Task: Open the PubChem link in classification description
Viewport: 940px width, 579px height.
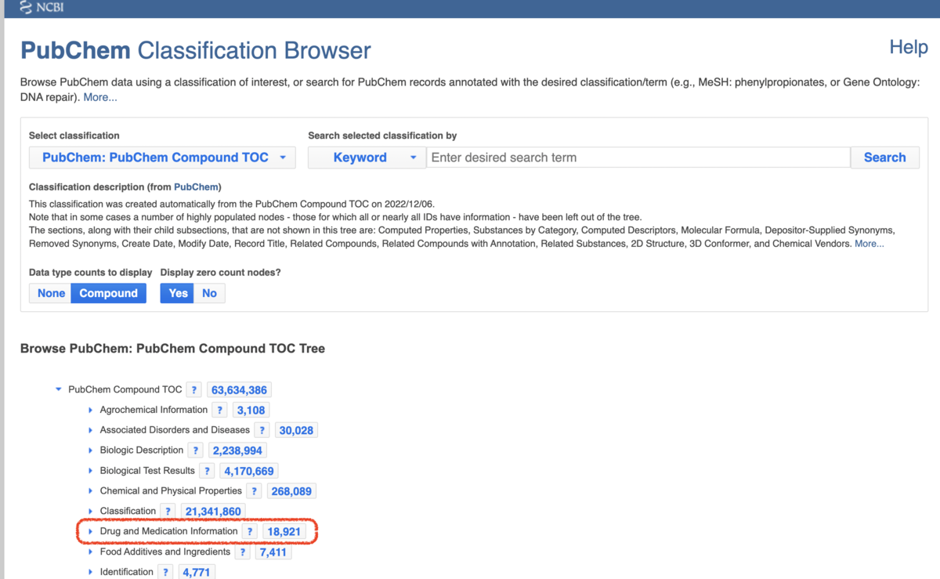Action: coord(196,187)
